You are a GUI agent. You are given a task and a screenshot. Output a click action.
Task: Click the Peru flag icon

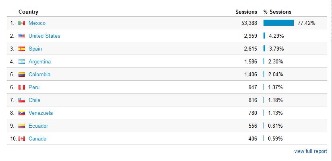22,88
